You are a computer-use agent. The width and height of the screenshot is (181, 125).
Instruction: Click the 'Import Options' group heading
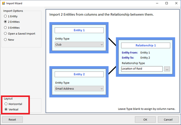pyautogui.click(x=13, y=11)
